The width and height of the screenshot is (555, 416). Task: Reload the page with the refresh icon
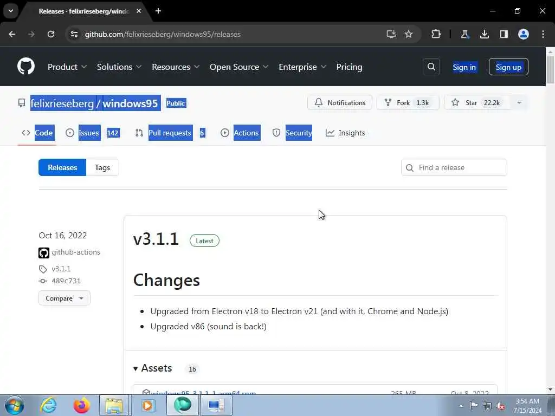click(51, 34)
